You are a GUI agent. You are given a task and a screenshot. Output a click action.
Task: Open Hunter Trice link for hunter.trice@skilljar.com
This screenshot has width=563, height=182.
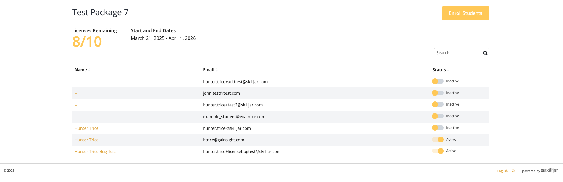[86, 128]
